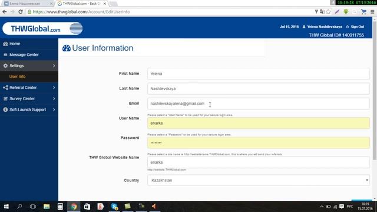
Task: Click the page vertical scrollbar
Action: click(x=375, y=90)
